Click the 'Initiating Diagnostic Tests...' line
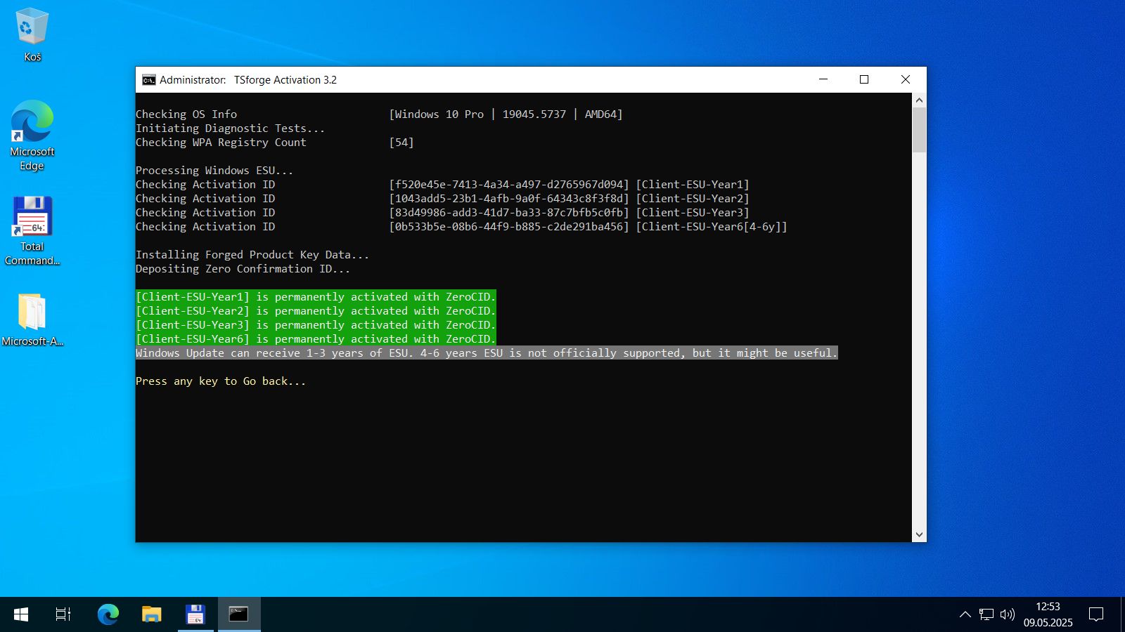 (230, 129)
